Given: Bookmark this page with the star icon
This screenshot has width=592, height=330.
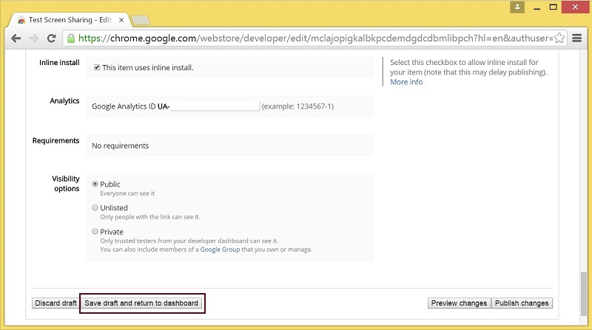Looking at the screenshot, I should 559,38.
